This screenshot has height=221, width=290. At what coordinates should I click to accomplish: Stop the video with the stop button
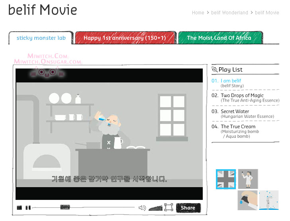19,208
